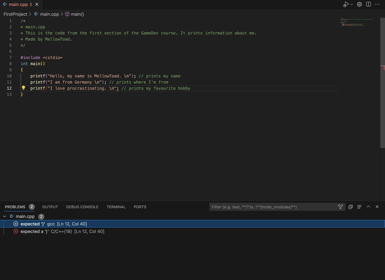385x280 pixels.
Task: Close the main.cpp editor tab
Action: click(37, 4)
